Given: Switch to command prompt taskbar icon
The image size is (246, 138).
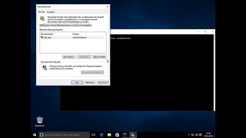Looking at the screenshot, I should 125,135.
